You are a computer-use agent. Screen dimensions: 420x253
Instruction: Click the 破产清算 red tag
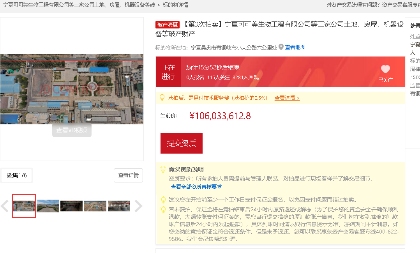(168, 25)
